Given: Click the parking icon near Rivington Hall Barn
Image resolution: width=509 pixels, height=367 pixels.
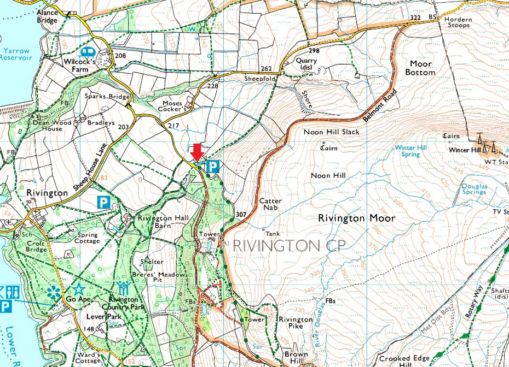Looking at the screenshot, I should tap(104, 202).
